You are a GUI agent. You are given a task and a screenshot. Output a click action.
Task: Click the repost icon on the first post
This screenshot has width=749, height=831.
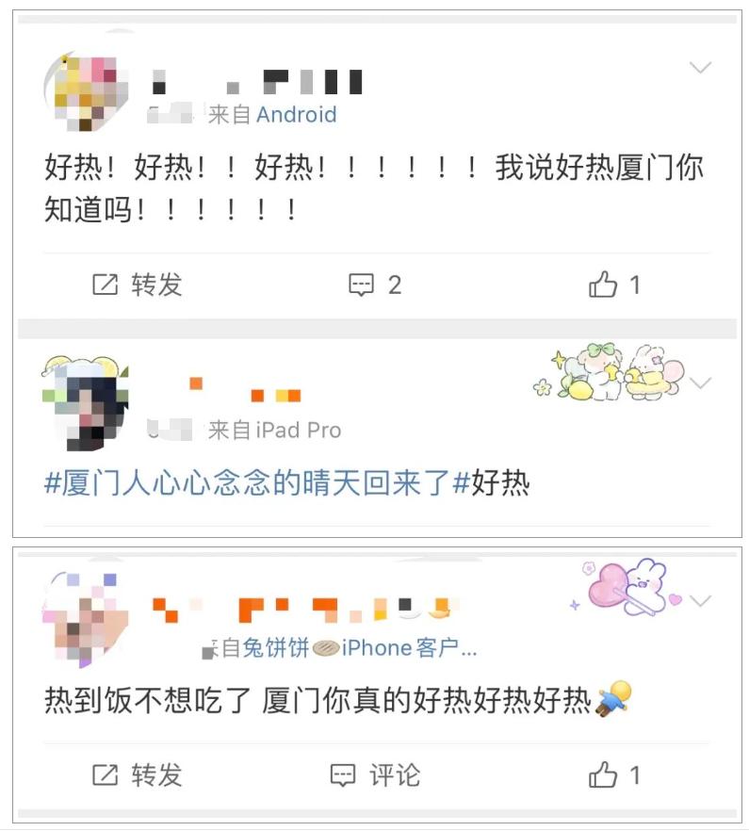click(x=105, y=285)
